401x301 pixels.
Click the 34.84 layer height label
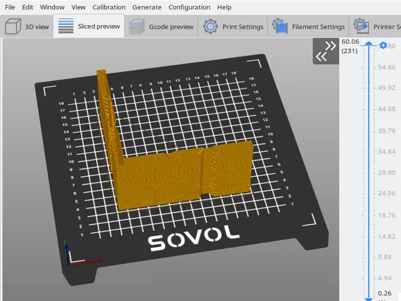tap(387, 152)
